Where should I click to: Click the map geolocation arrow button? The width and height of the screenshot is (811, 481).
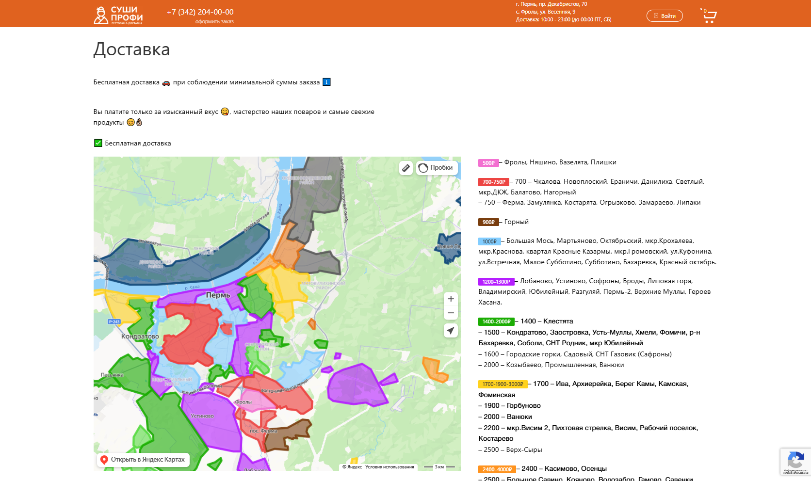pos(451,331)
